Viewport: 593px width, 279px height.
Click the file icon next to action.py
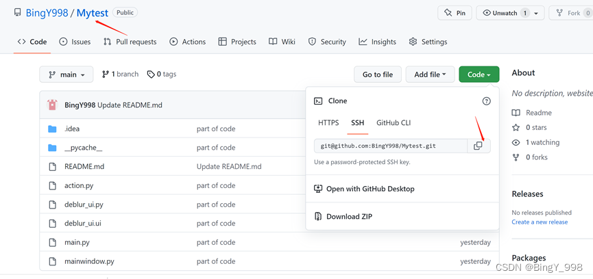[53, 185]
